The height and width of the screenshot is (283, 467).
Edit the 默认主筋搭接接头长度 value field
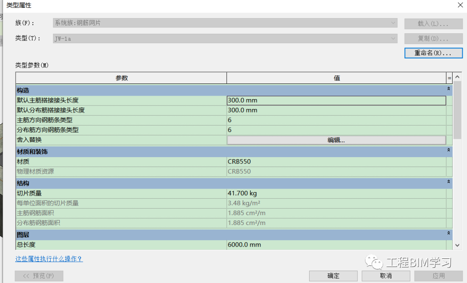point(336,100)
